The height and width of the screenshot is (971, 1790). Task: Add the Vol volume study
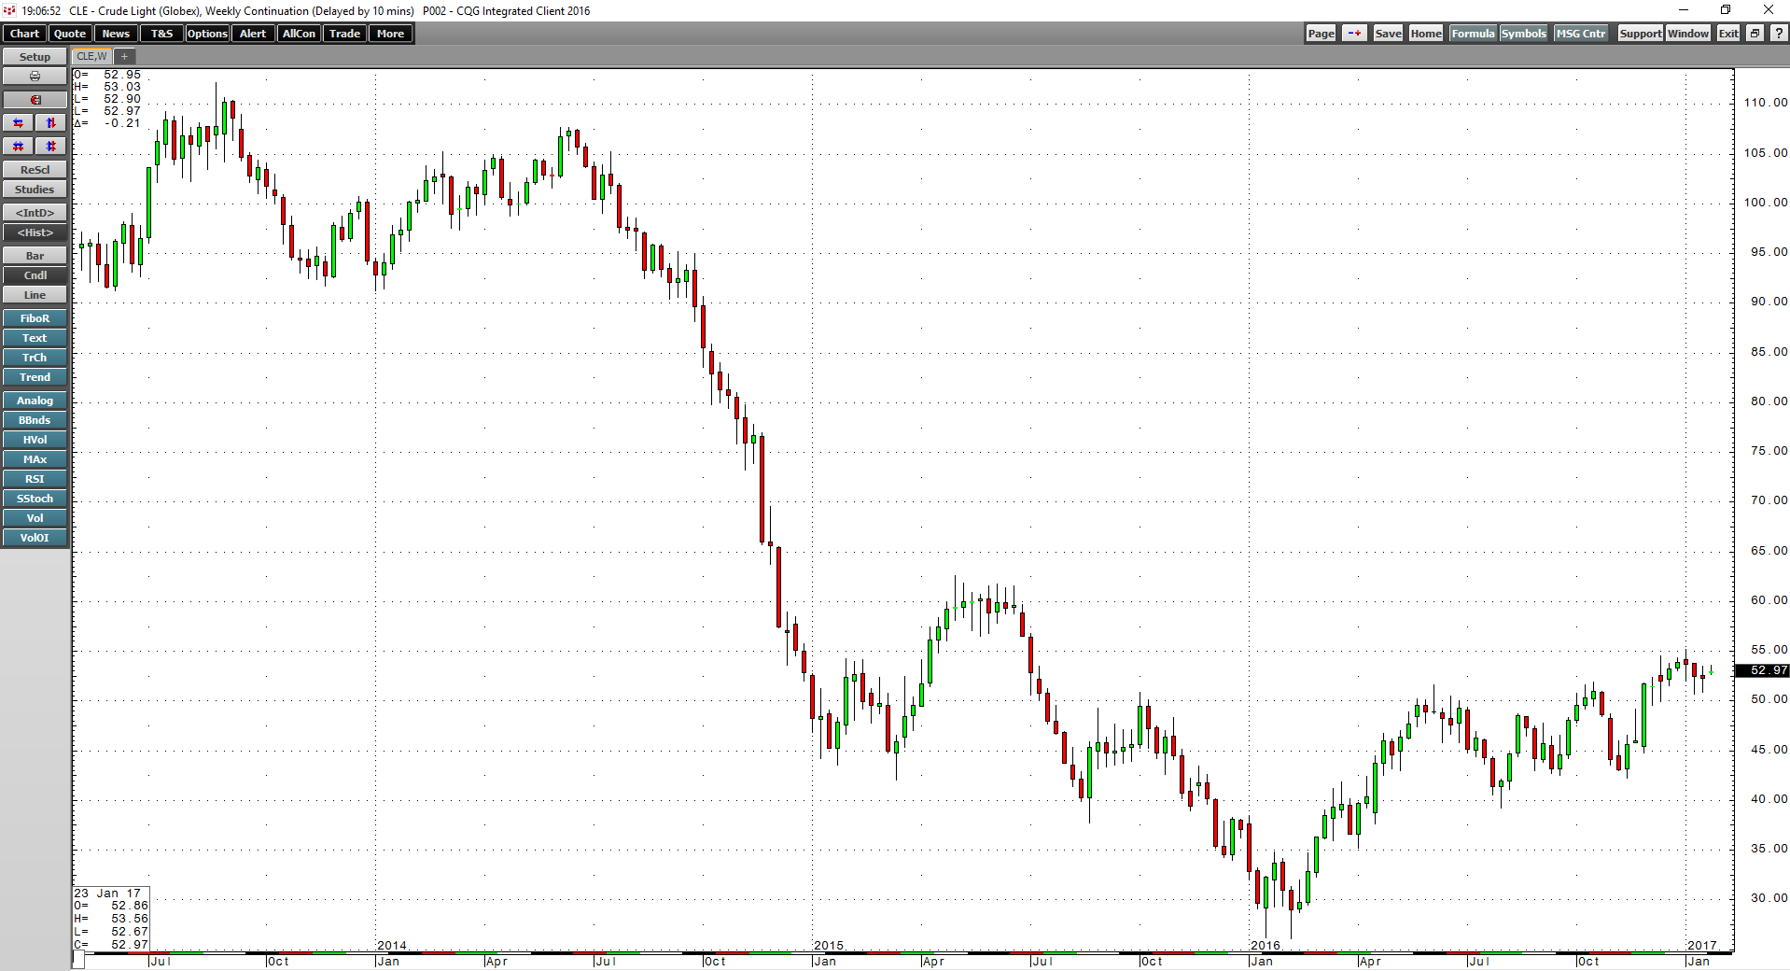tap(35, 518)
